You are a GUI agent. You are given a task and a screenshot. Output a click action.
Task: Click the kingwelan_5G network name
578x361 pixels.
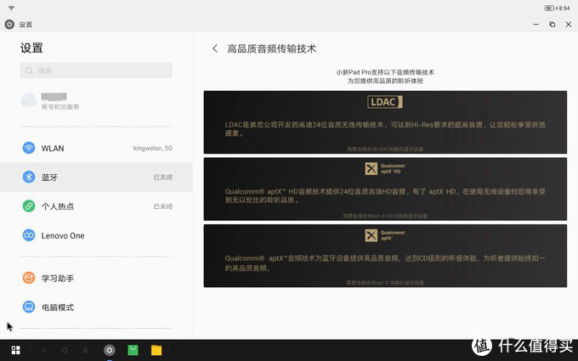tap(153, 148)
